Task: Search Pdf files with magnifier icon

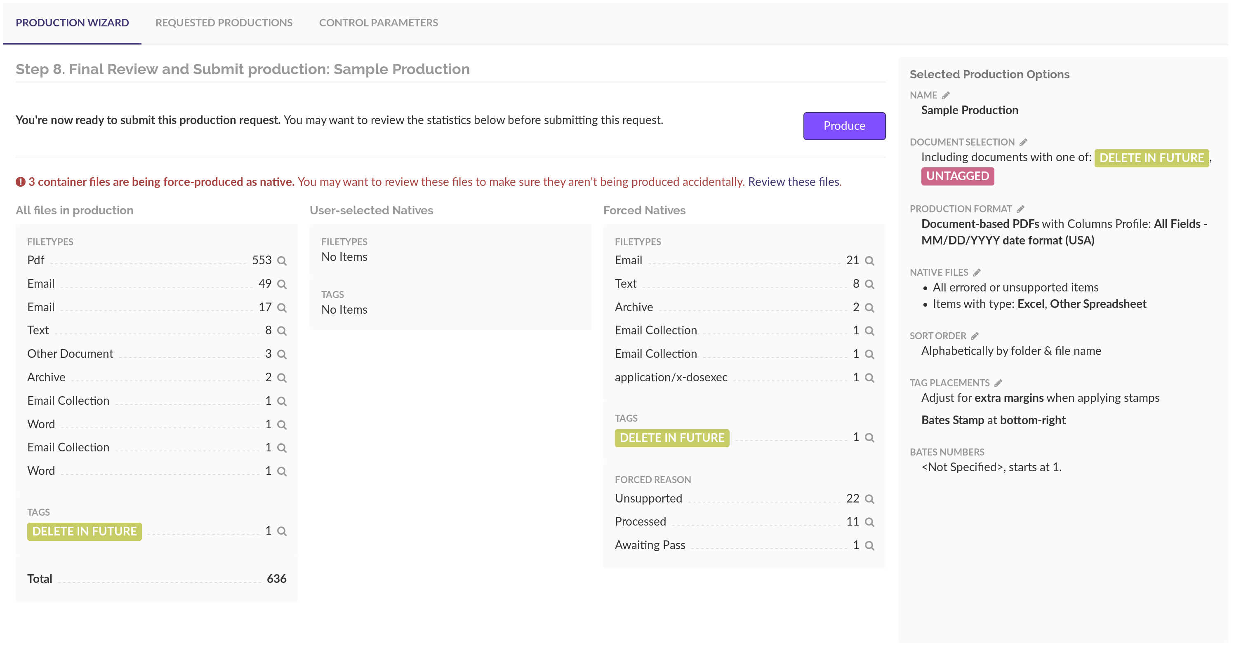Action: click(x=282, y=261)
